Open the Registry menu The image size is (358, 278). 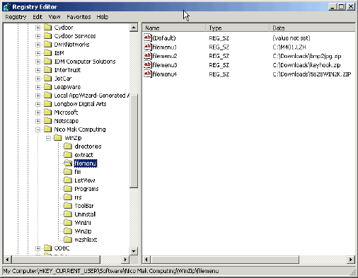click(x=16, y=17)
